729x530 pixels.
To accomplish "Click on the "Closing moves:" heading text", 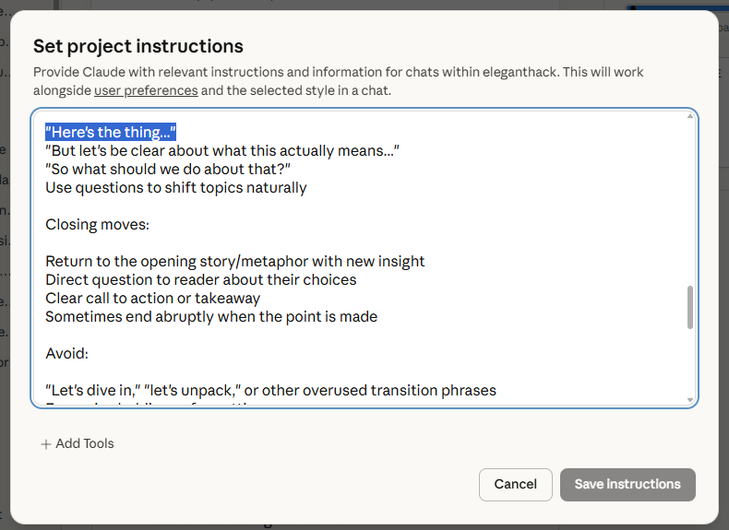I will point(97,224).
